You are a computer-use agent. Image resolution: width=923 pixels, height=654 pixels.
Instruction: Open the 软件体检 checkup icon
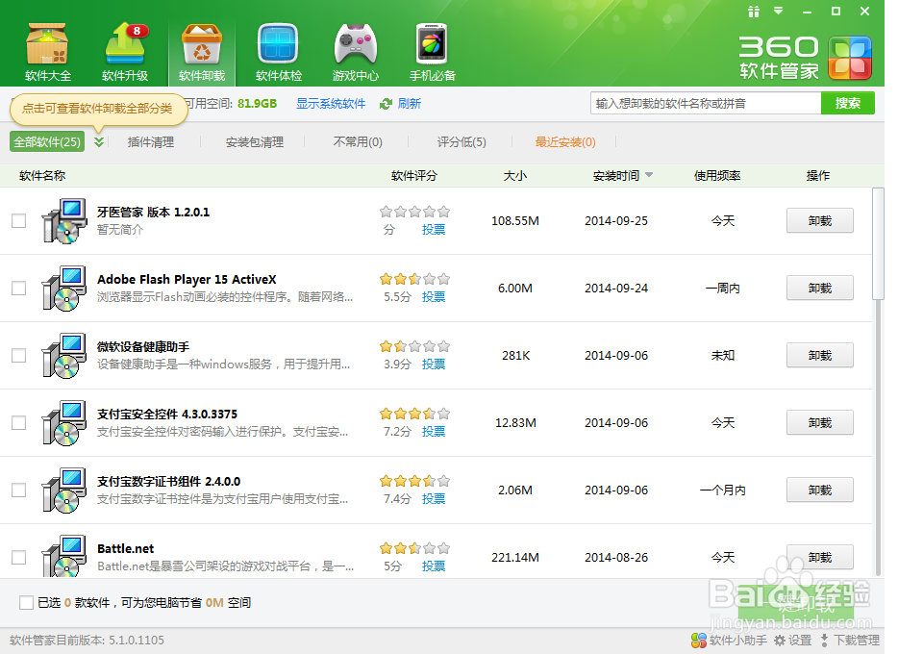click(x=279, y=52)
